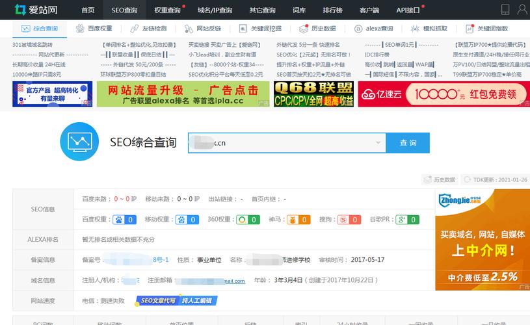Open the API接口 menu
530x325 pixels.
click(x=408, y=10)
